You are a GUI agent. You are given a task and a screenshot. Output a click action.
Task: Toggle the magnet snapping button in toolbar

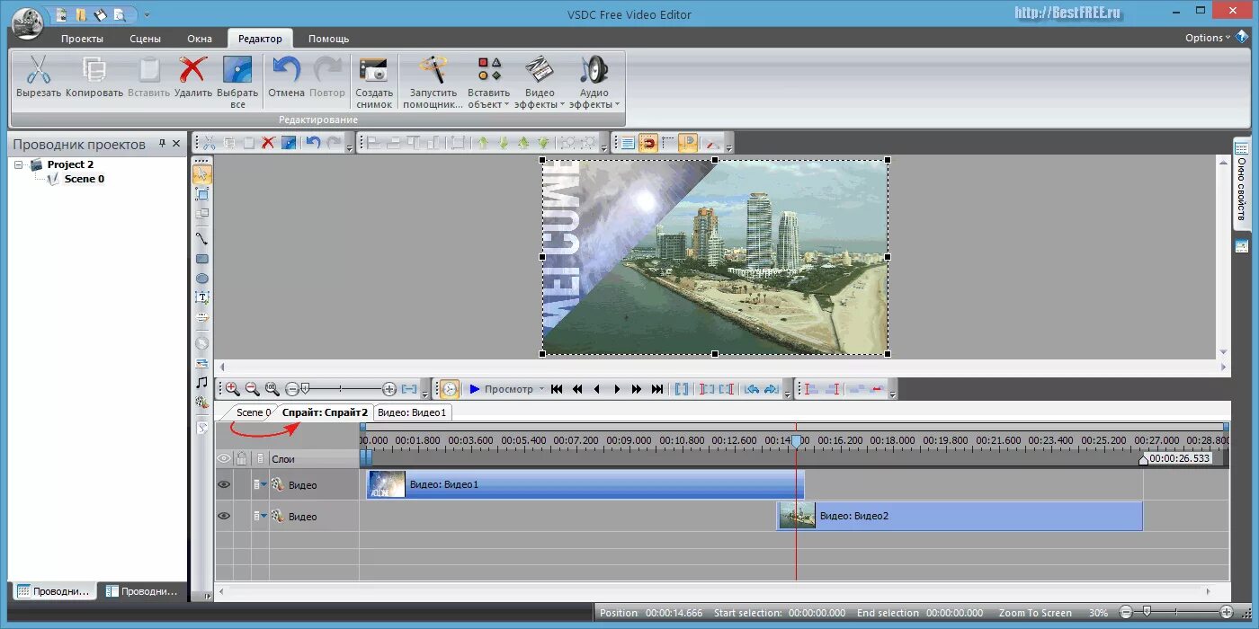[x=647, y=142]
